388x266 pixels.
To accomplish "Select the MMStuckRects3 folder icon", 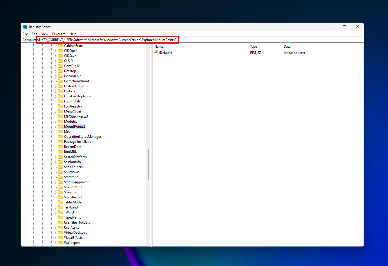I will click(60, 116).
